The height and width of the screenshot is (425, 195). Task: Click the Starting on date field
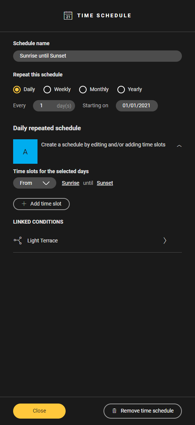(136, 106)
